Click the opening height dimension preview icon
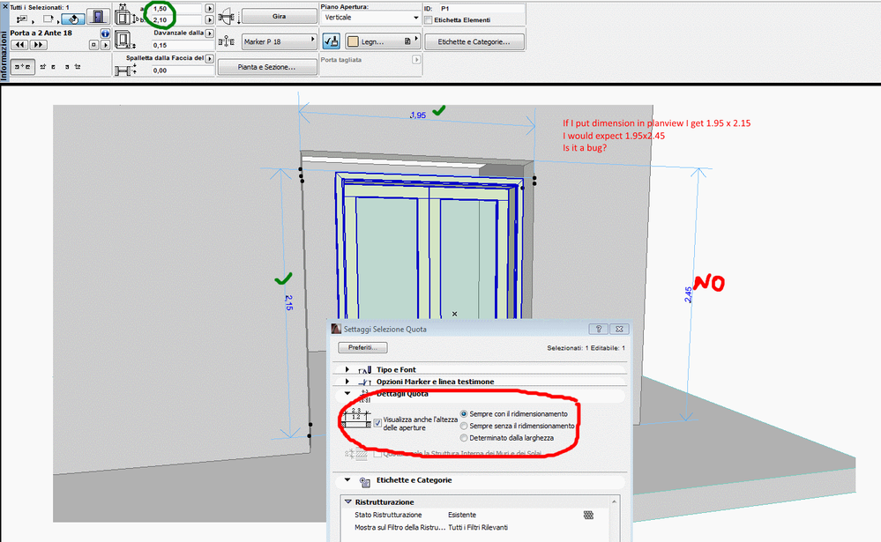 pyautogui.click(x=356, y=419)
